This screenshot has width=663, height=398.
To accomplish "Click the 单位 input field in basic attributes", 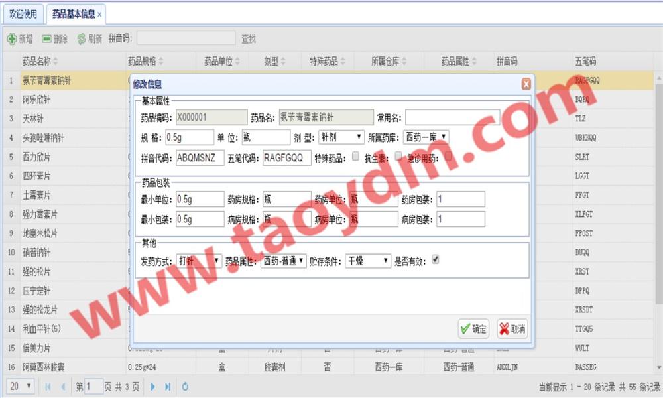I will tap(266, 137).
